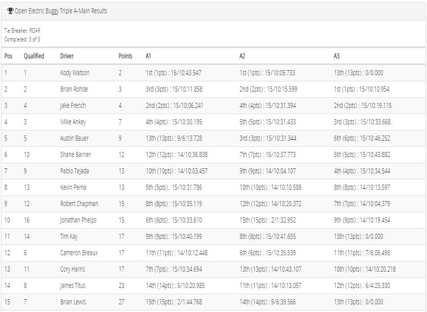The width and height of the screenshot is (427, 312).
Task: Click the trophy icon in results header
Action: coord(10,11)
